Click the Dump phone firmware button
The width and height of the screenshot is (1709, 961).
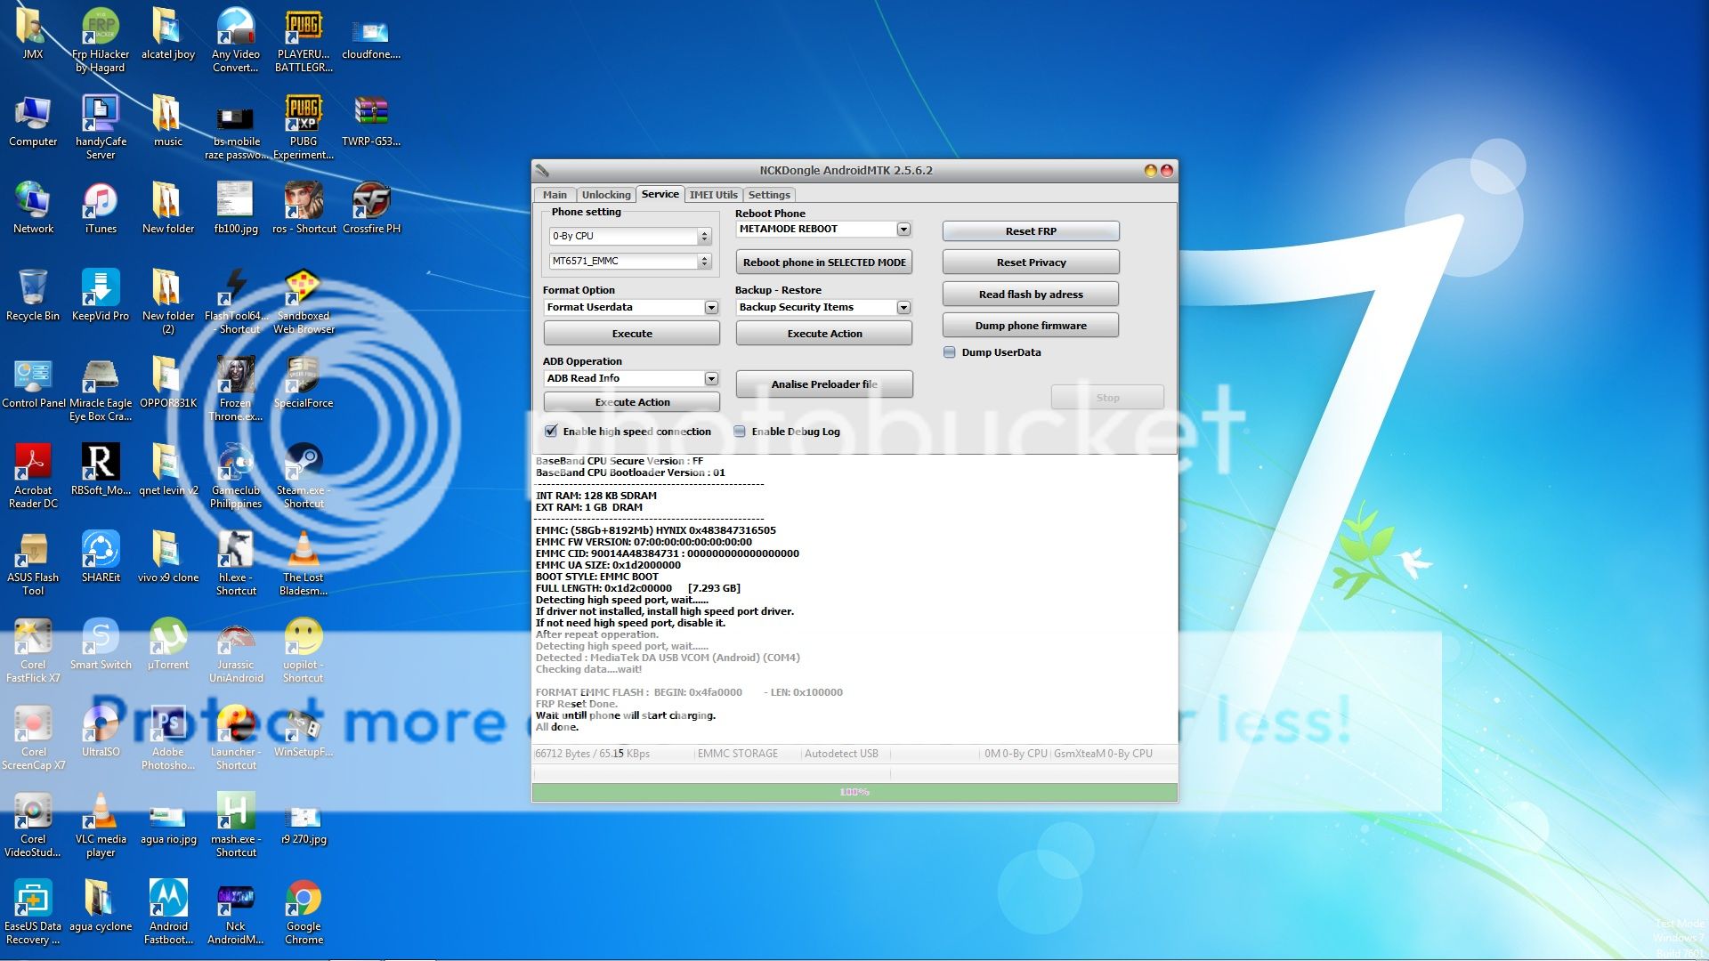coord(1031,326)
